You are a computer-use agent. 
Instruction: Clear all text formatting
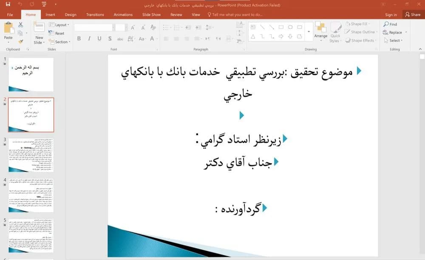(x=153, y=27)
